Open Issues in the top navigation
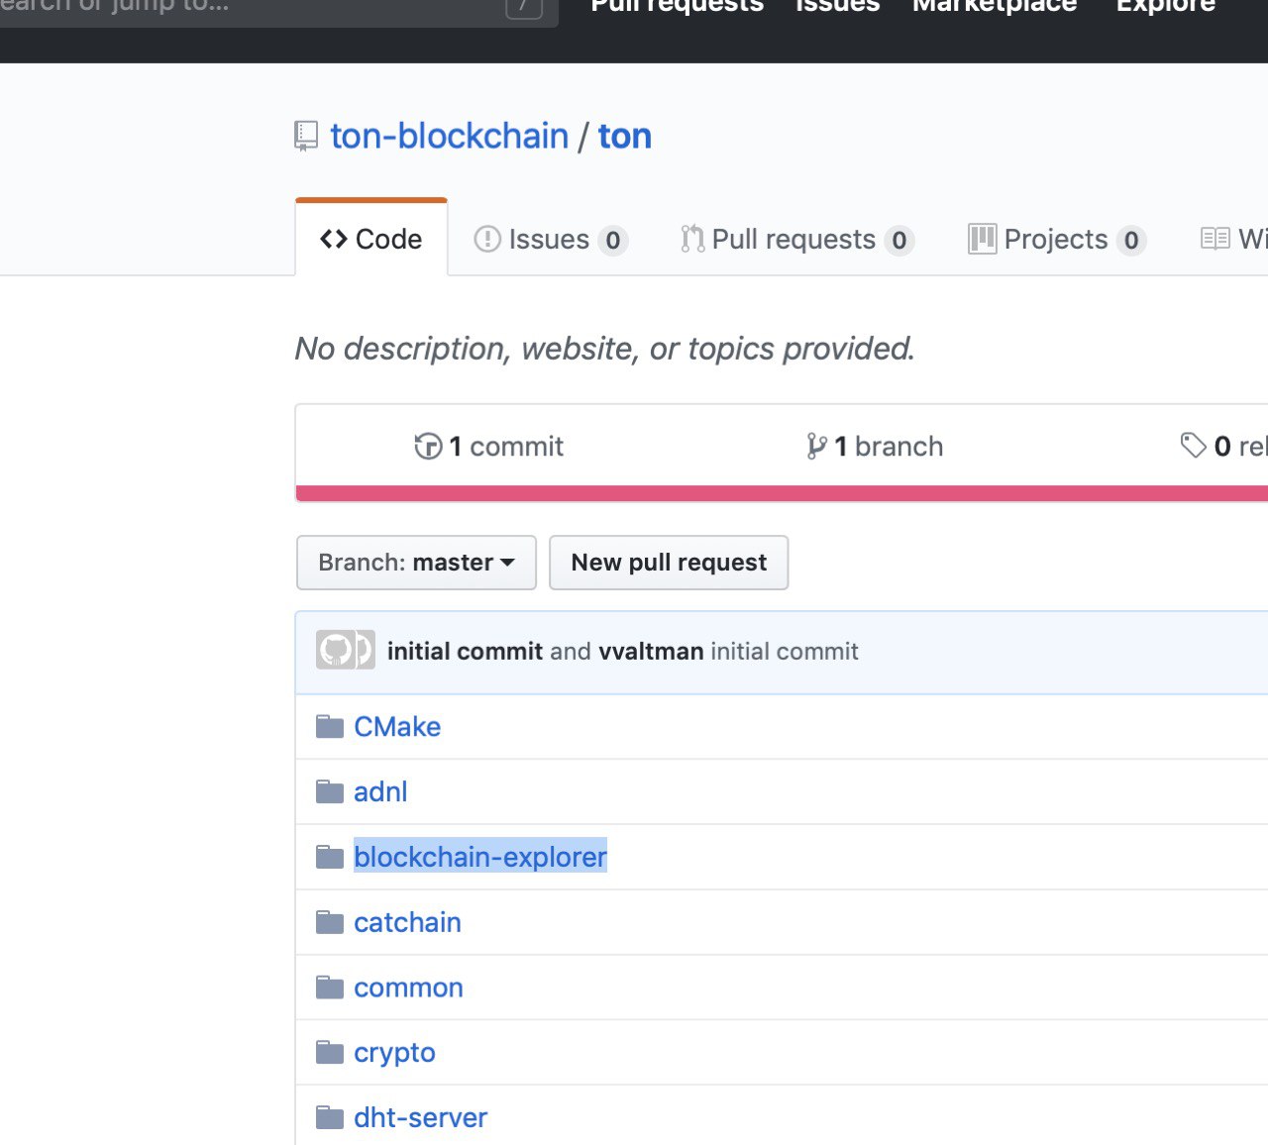Viewport: 1268px width, 1145px height. pos(837,7)
